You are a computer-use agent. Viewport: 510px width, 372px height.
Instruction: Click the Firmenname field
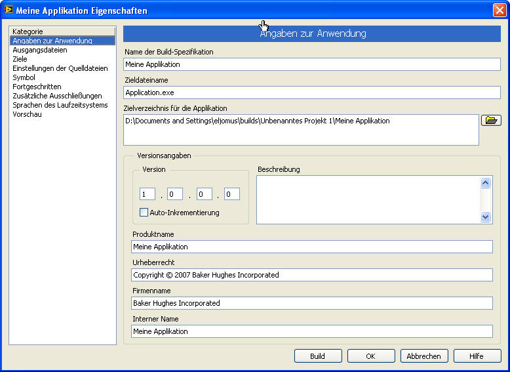click(x=312, y=303)
